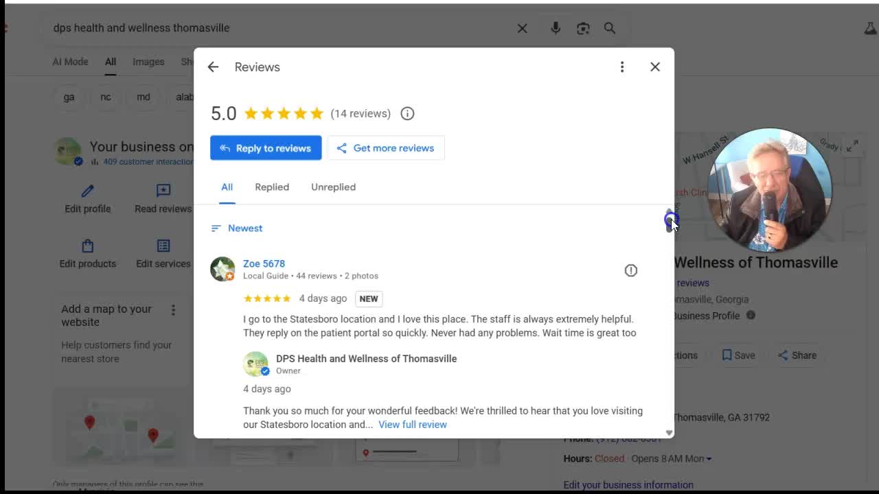Clear the search box text
This screenshot has width=879, height=494.
(x=522, y=28)
